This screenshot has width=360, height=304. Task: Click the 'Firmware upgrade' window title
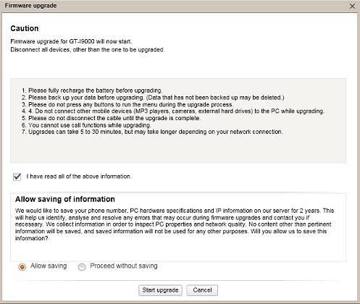(x=30, y=6)
